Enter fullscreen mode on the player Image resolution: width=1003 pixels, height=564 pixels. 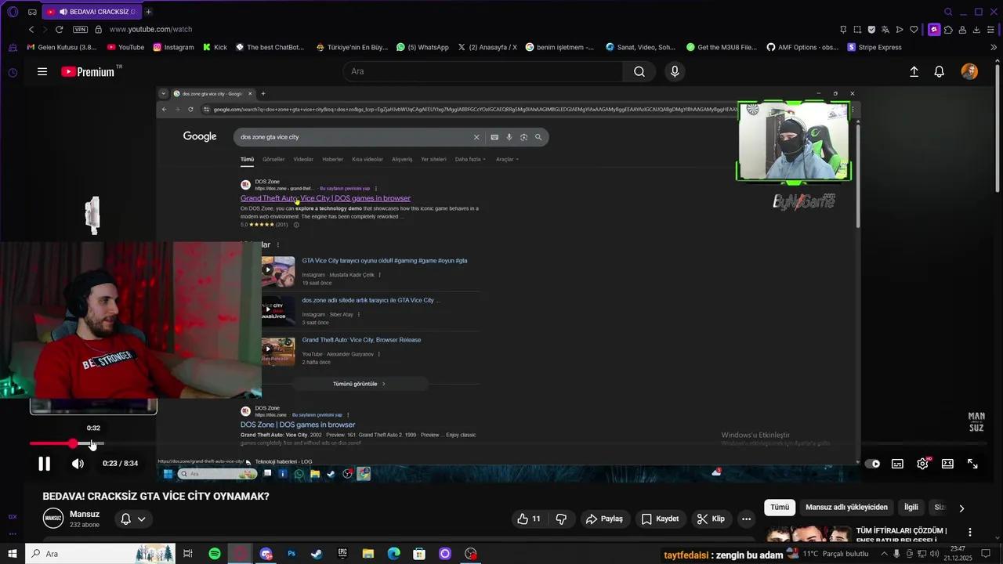pyautogui.click(x=972, y=464)
